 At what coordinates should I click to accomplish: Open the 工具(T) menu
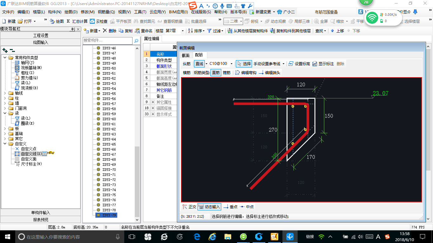[140, 12]
